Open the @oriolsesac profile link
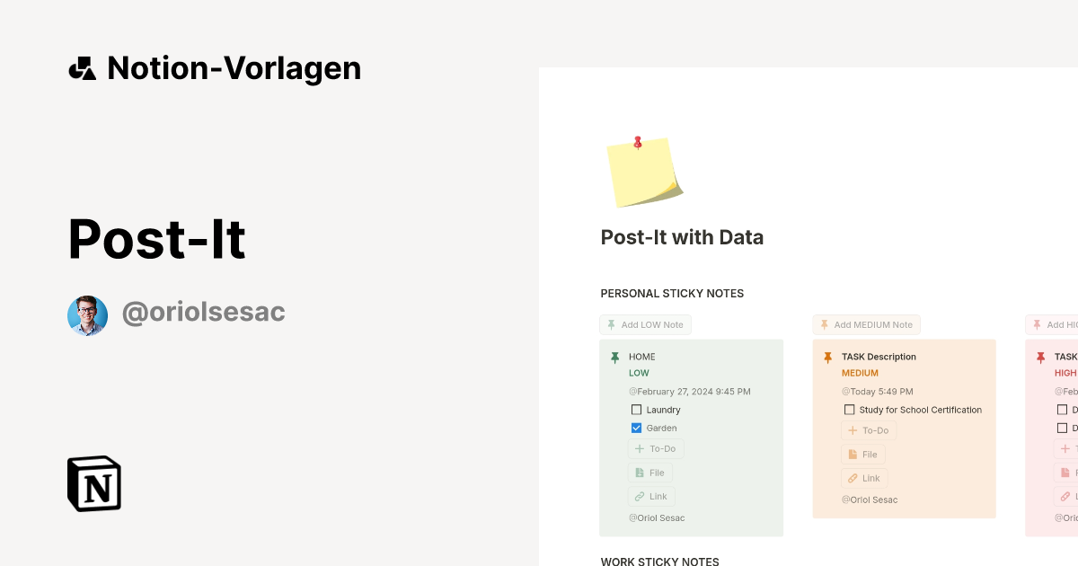1078x566 pixels. coord(203,311)
